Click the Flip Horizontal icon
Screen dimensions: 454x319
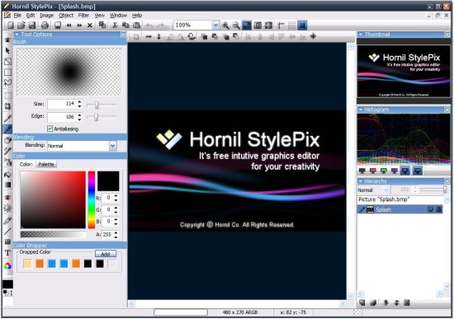149,36
